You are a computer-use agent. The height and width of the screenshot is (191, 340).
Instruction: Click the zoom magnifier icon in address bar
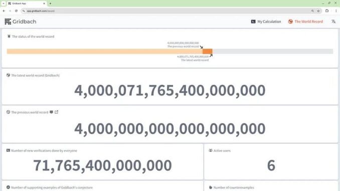point(312,11)
